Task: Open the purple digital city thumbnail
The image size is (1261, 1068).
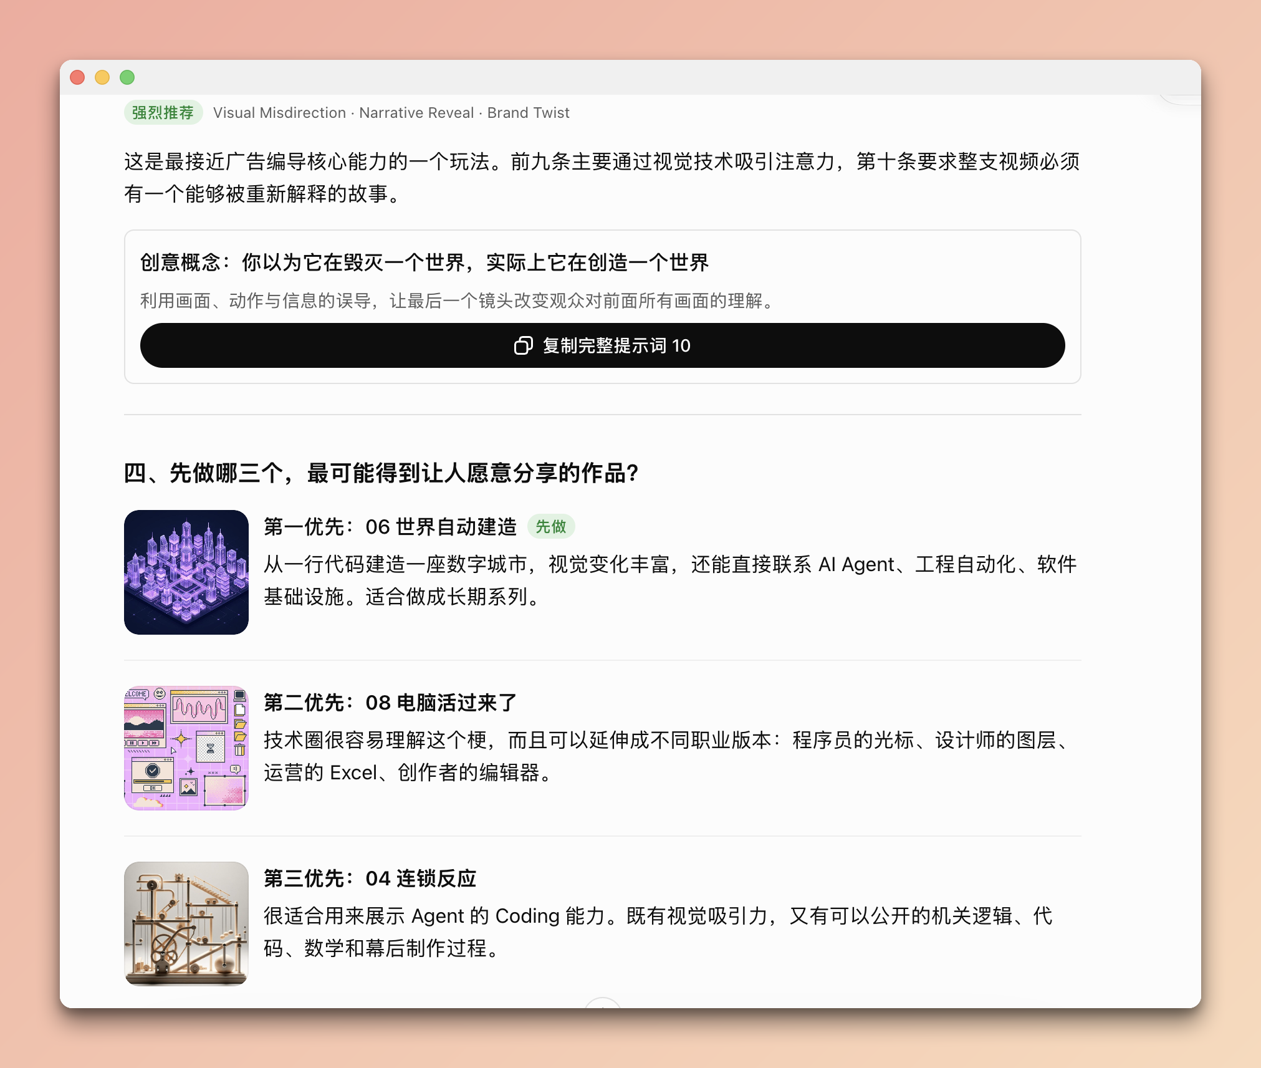Action: [x=186, y=572]
